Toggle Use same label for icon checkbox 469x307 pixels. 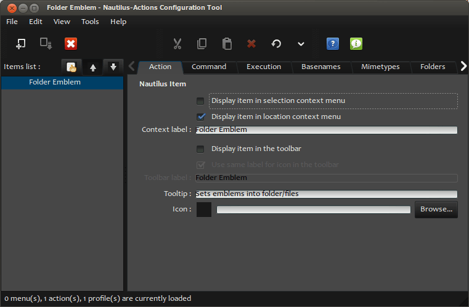[x=201, y=165]
